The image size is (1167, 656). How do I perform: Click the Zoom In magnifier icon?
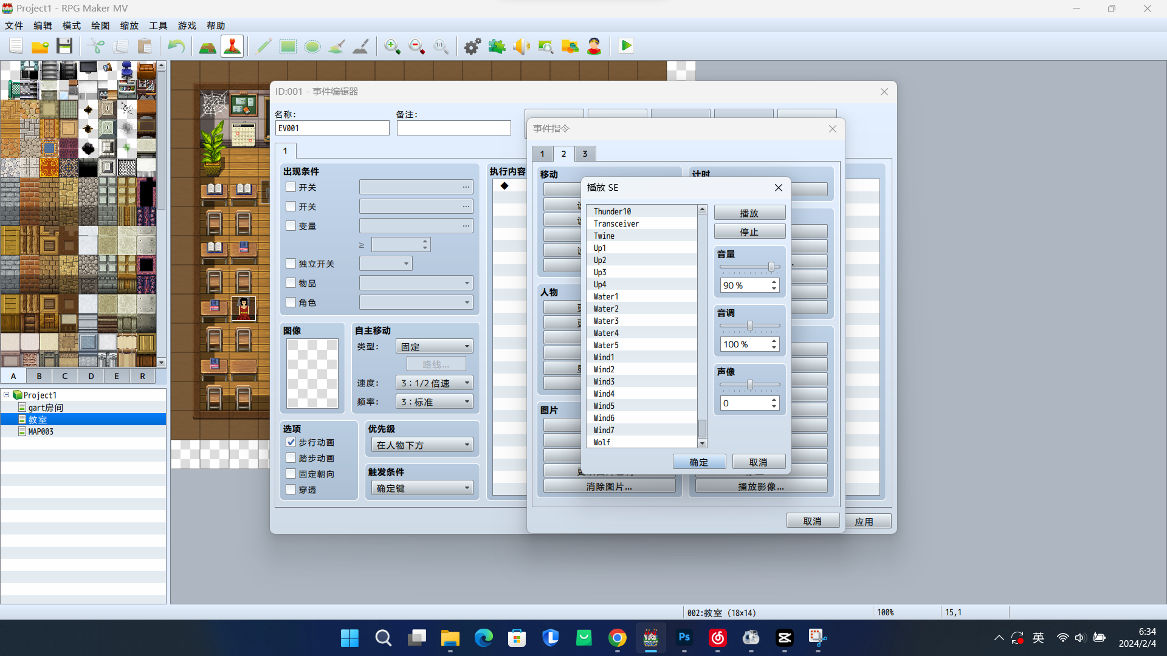(393, 46)
